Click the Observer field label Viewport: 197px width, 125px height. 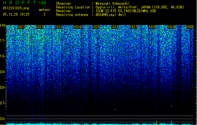coord(64,3)
